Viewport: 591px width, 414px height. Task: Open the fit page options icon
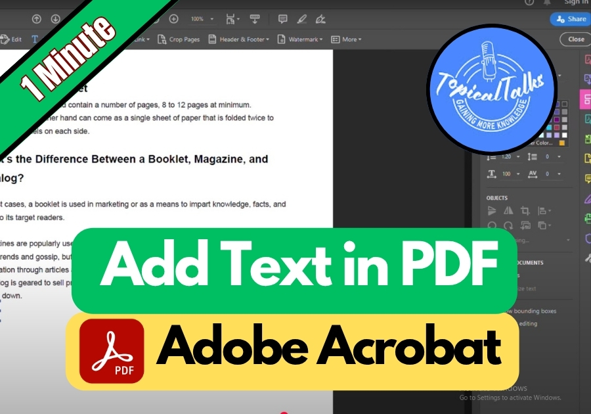click(x=232, y=19)
